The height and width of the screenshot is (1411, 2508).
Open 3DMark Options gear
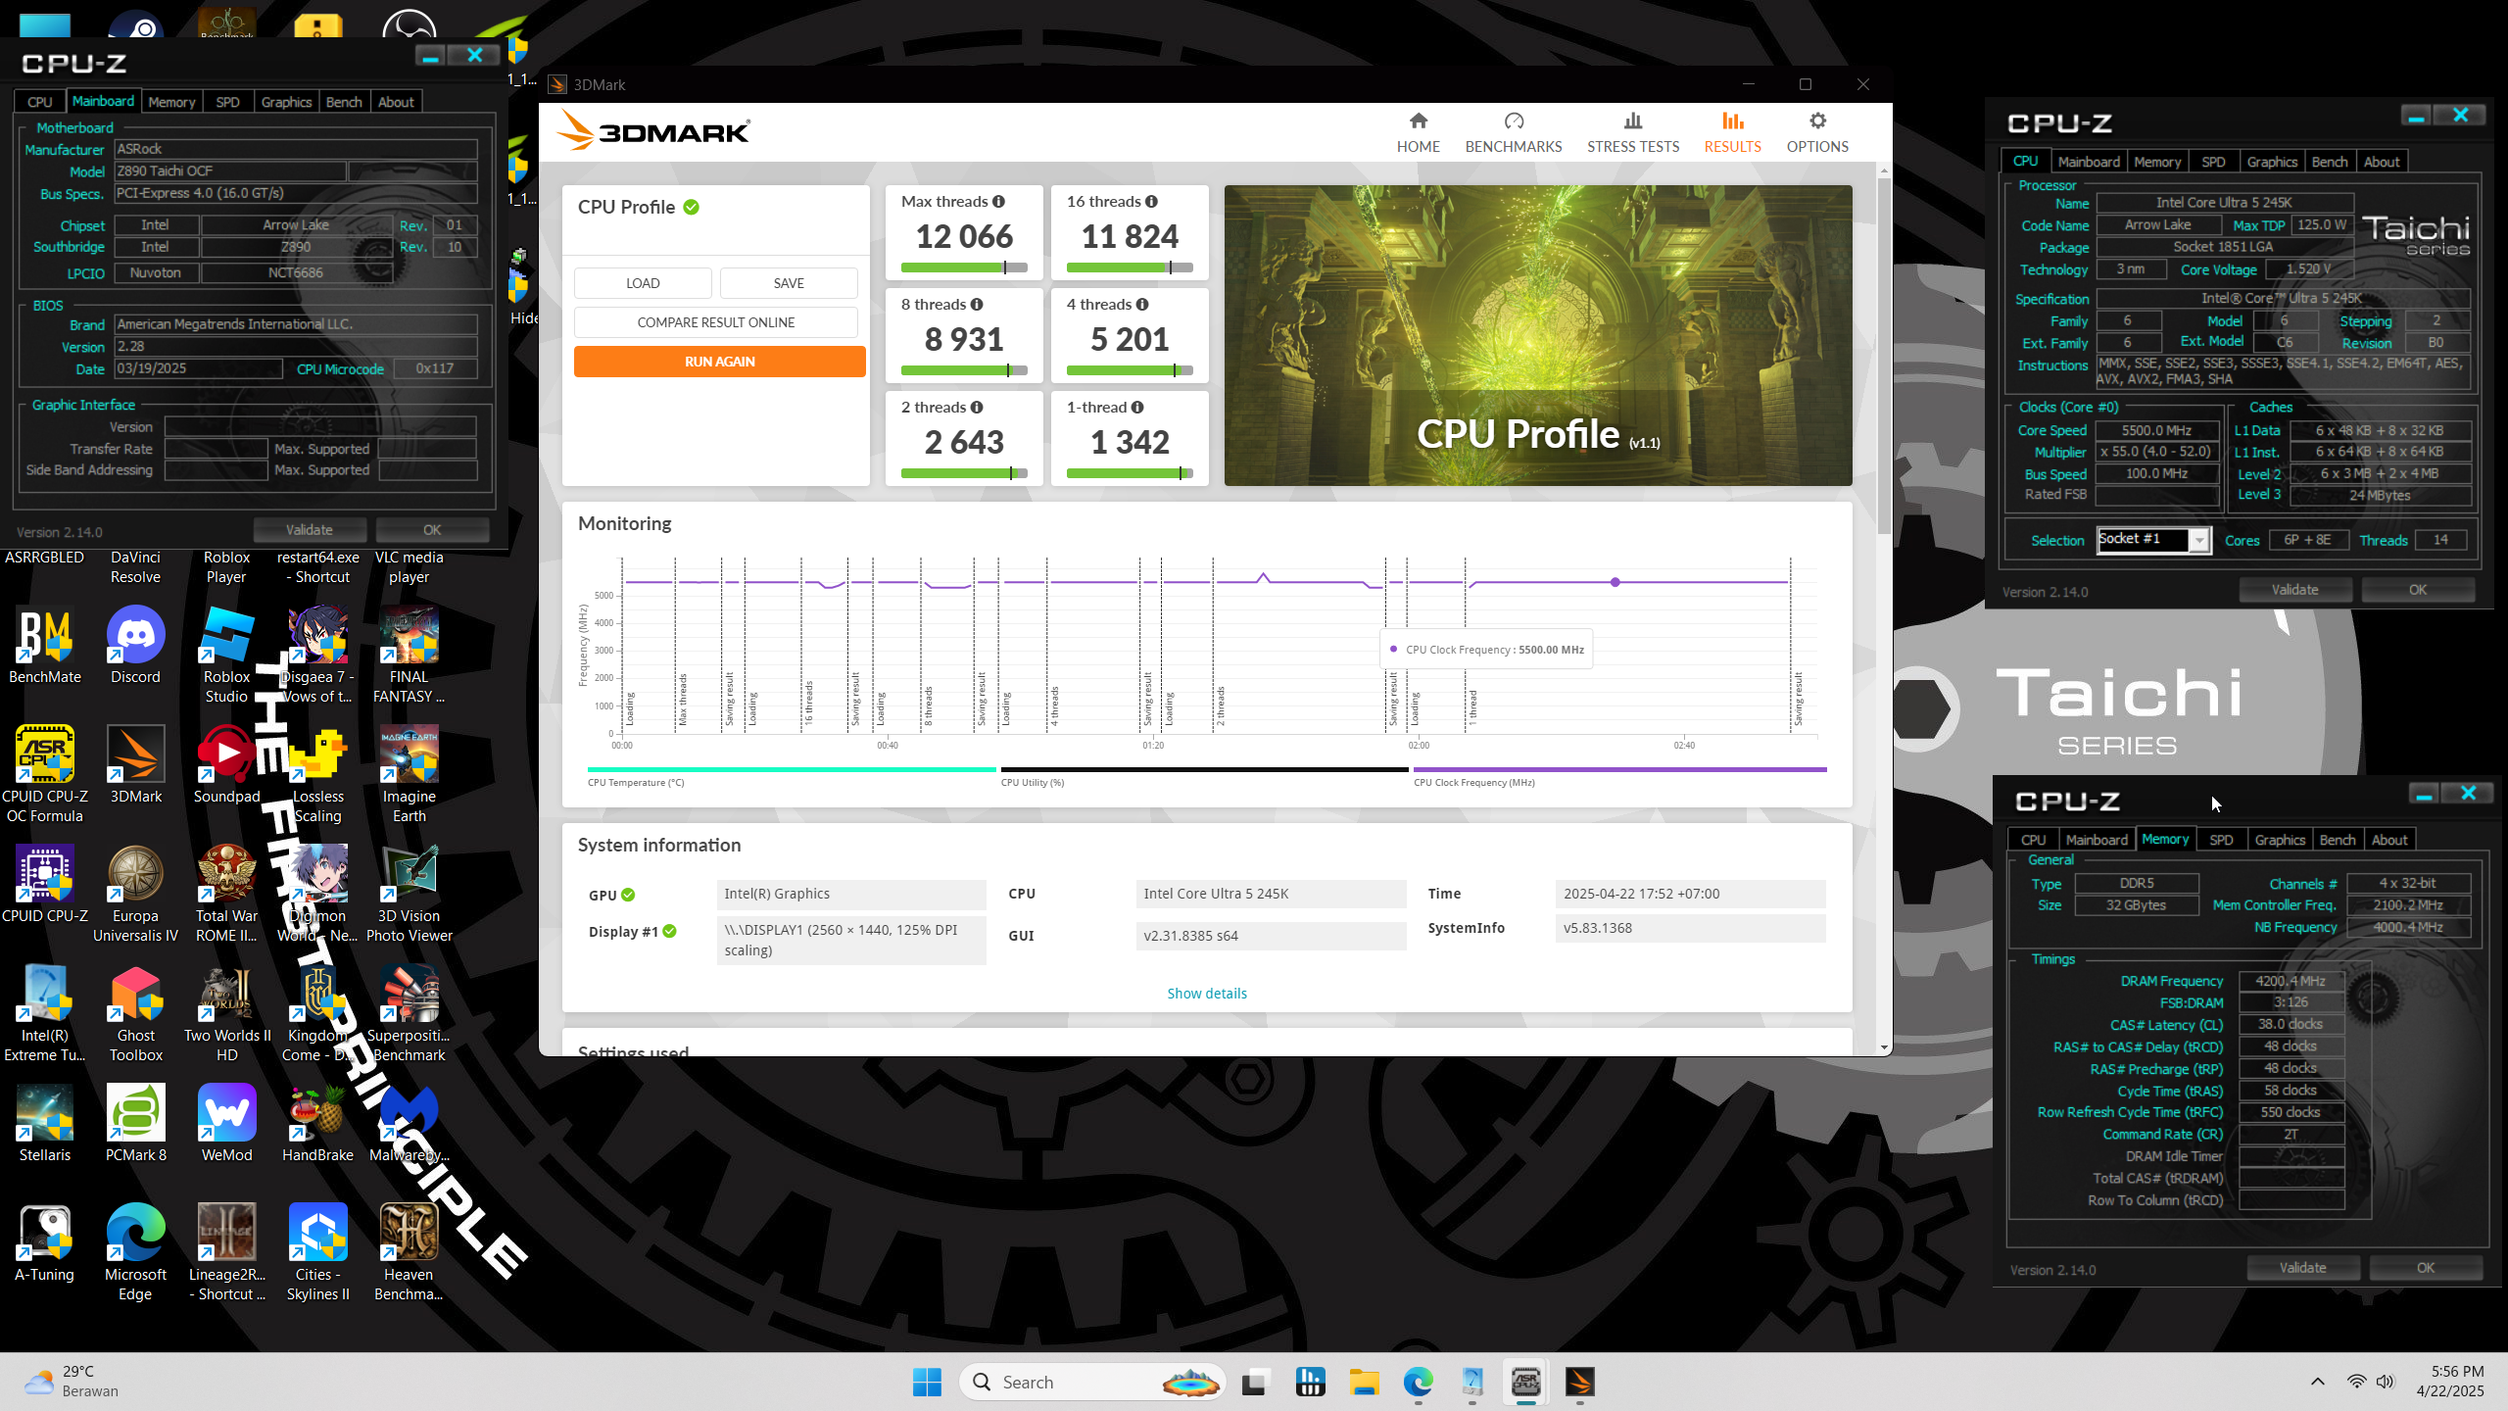[x=1817, y=132]
